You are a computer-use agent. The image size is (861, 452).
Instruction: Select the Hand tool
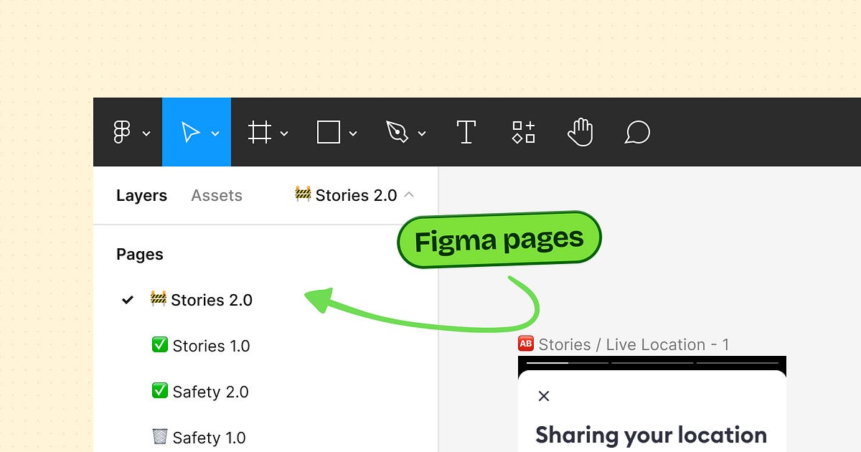(580, 132)
